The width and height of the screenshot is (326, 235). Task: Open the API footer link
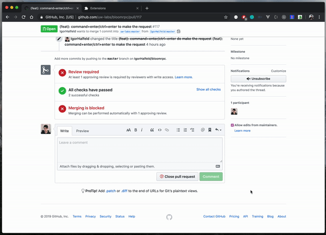[x=246, y=217]
